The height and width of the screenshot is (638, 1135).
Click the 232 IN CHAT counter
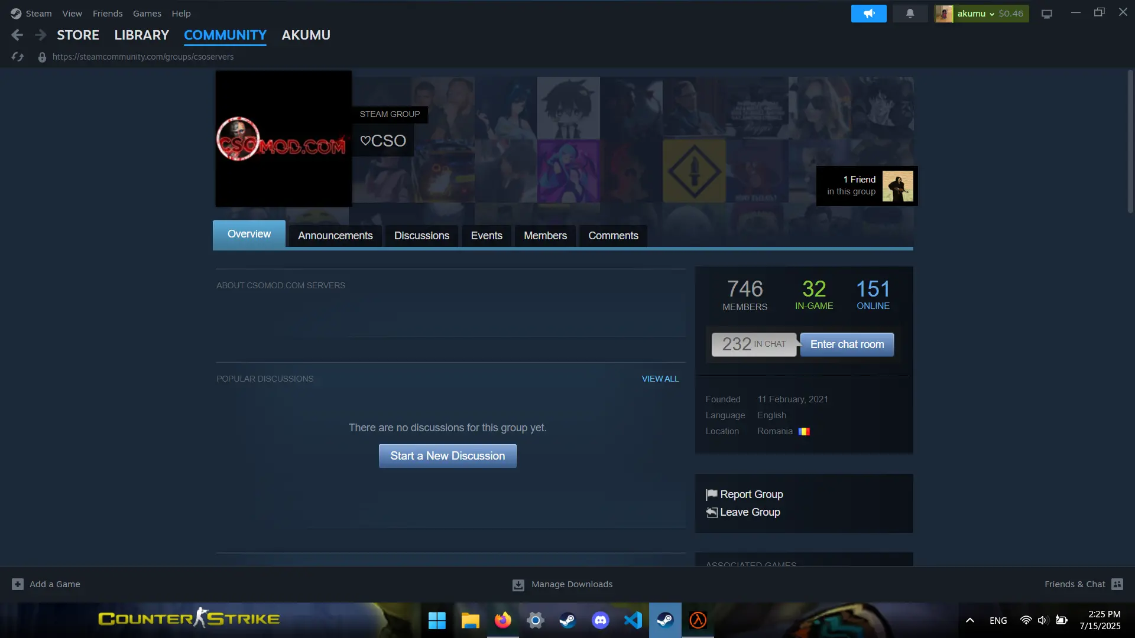tap(754, 344)
